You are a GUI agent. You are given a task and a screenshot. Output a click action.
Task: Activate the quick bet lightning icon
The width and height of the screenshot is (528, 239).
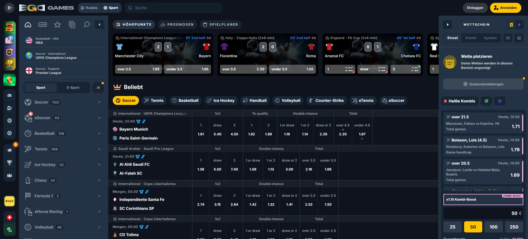519,25
